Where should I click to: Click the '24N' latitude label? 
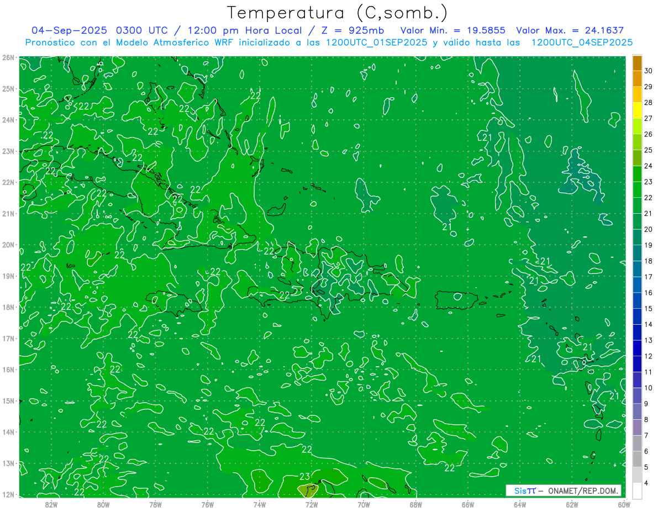click(x=8, y=120)
